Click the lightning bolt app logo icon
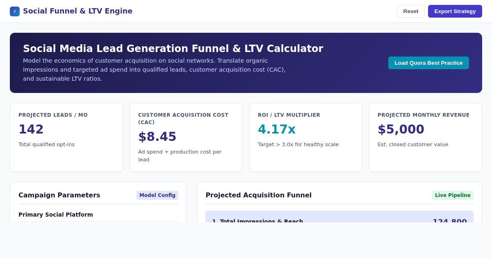 (x=15, y=11)
